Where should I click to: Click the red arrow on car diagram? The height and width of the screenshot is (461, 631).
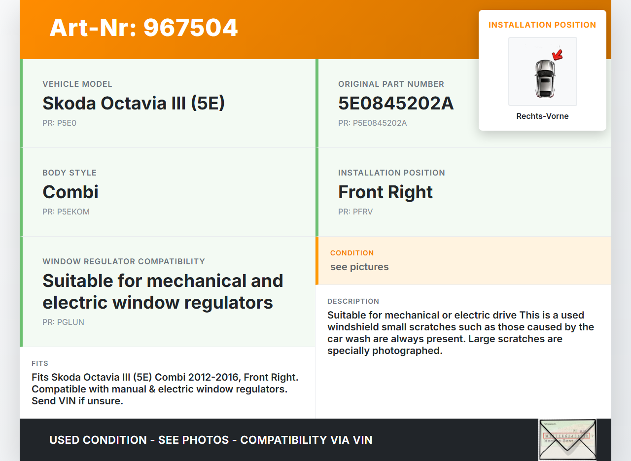click(x=558, y=55)
